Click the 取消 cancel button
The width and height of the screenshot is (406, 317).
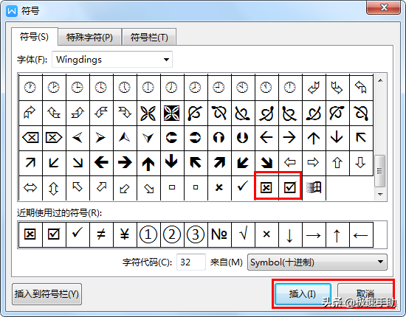(x=365, y=294)
